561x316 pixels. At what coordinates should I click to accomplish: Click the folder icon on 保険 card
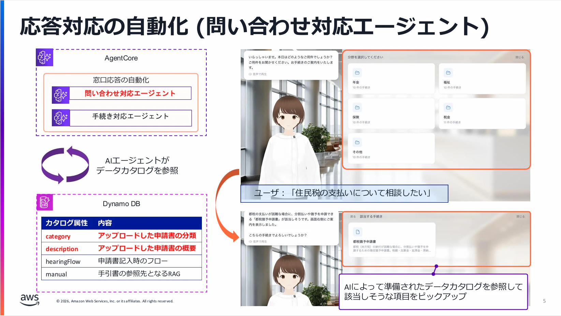357,107
